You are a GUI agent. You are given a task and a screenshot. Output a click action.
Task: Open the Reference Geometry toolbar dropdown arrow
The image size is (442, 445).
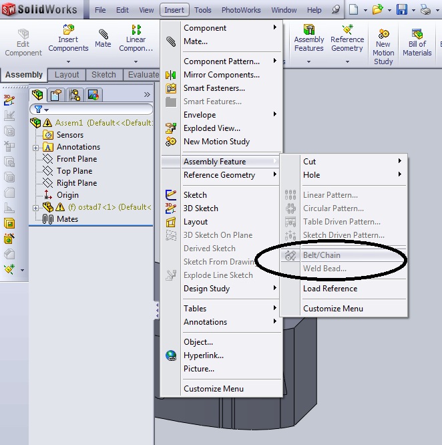coord(347,61)
